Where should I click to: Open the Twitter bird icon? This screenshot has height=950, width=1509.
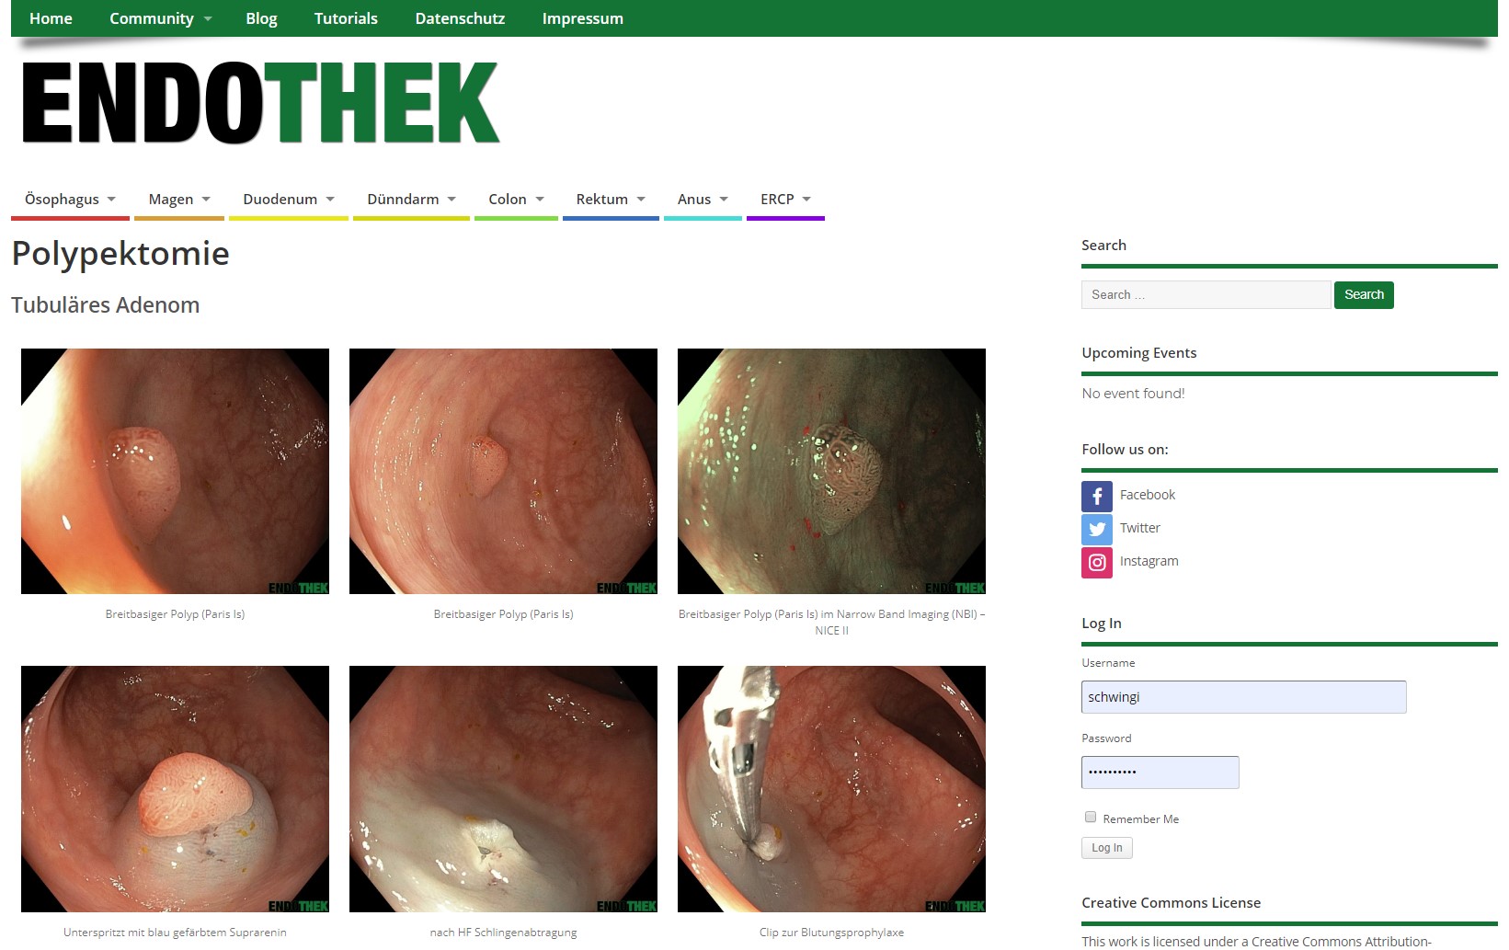(1097, 530)
